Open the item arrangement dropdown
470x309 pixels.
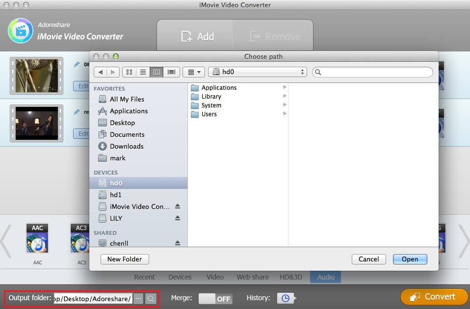[x=194, y=72]
